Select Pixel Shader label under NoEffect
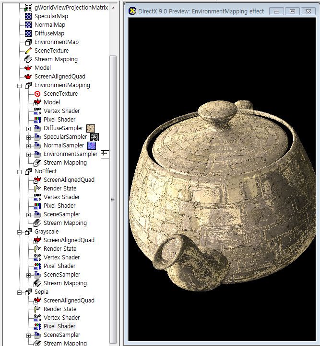Screen dimensions: 320x346 59,206
